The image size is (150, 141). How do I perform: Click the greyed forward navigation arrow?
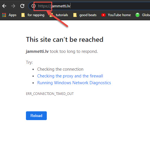pos(13,6)
